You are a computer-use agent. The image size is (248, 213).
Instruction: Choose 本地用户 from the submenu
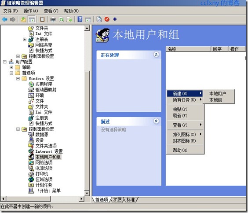click(218, 94)
